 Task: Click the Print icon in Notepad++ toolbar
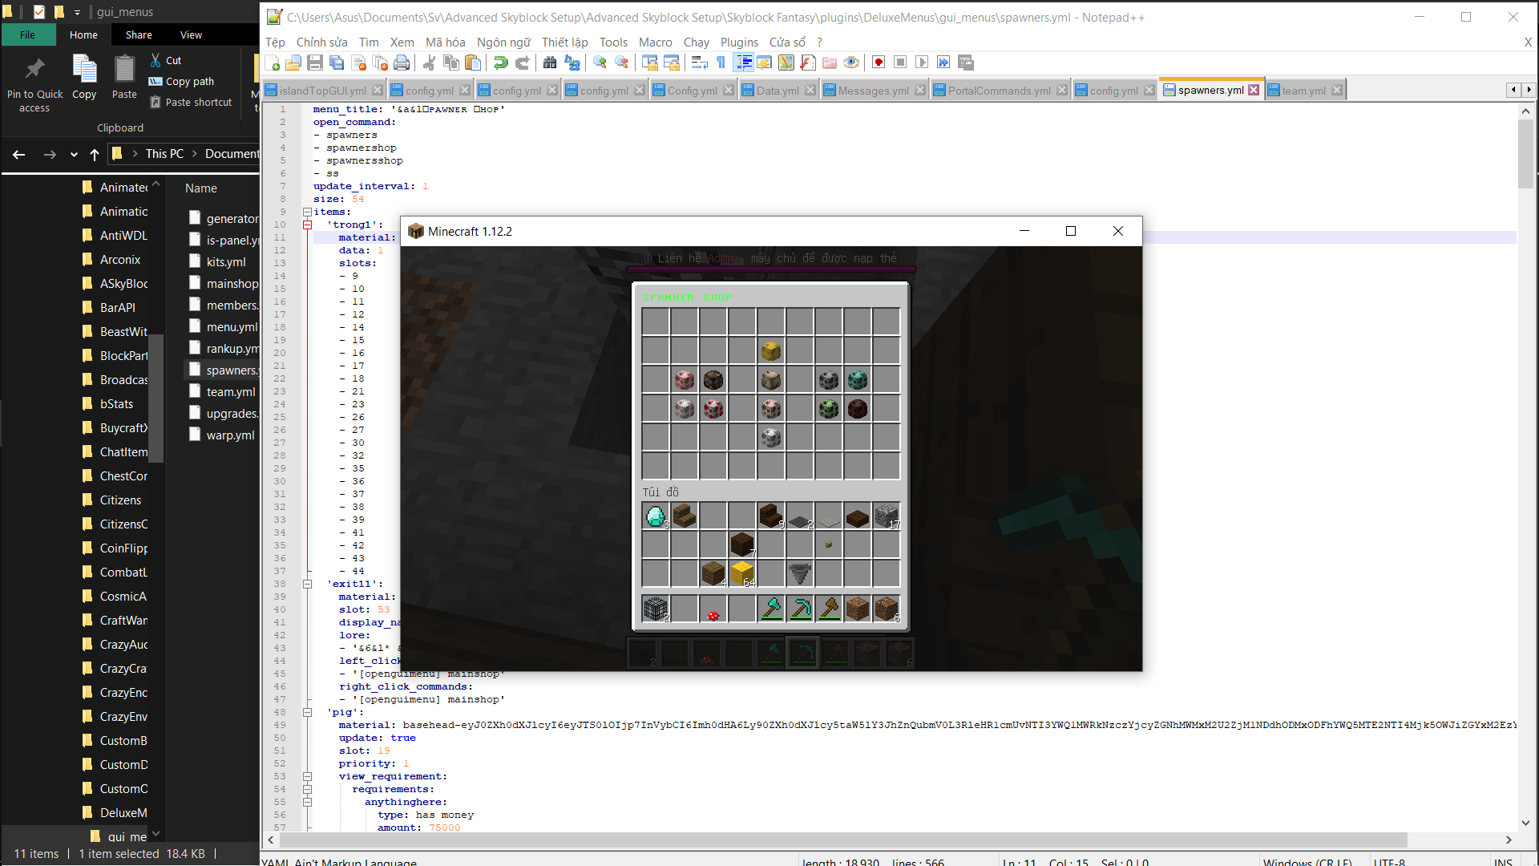coord(402,63)
